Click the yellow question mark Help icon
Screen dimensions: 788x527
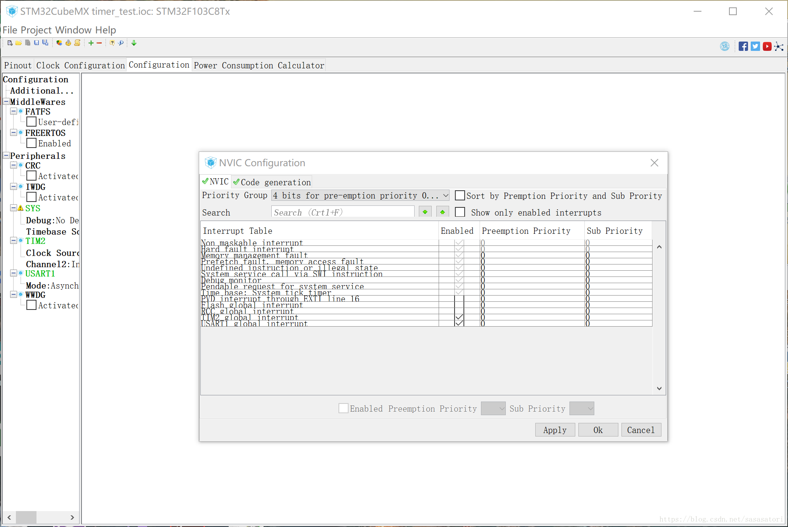112,43
